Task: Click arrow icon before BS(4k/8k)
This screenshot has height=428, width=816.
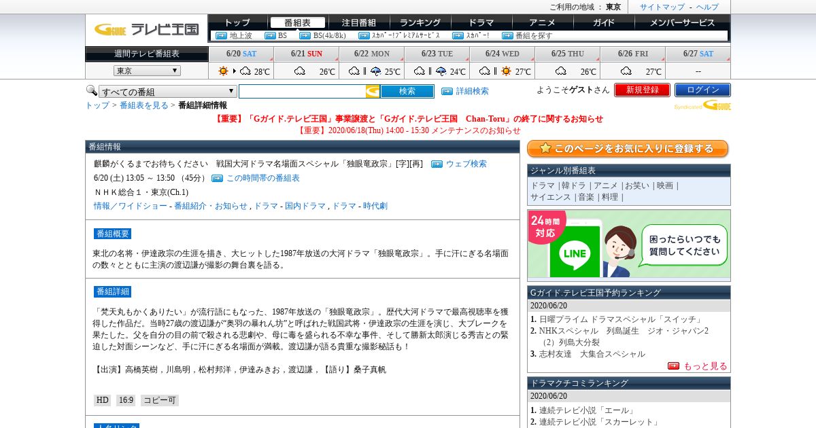Action: (305, 35)
